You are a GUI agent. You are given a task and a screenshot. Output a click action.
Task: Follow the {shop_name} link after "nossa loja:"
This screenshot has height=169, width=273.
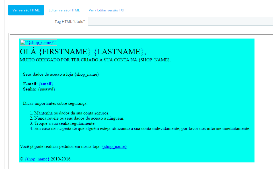click(x=114, y=146)
